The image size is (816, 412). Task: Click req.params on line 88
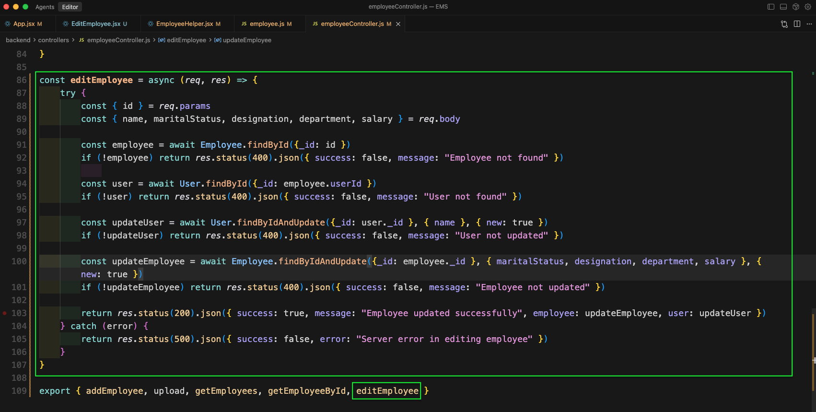point(185,106)
